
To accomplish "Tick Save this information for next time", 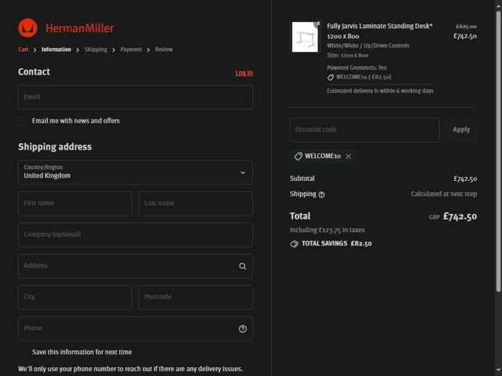I will pos(23,352).
